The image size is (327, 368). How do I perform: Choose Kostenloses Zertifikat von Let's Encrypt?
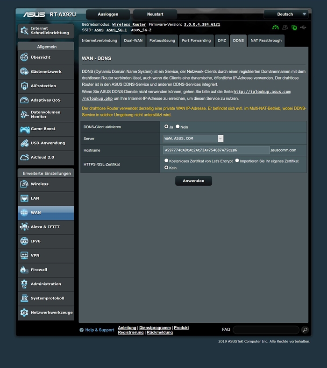point(166,160)
